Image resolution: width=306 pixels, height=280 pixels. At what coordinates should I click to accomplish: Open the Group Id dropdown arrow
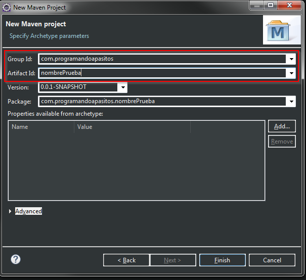point(291,59)
